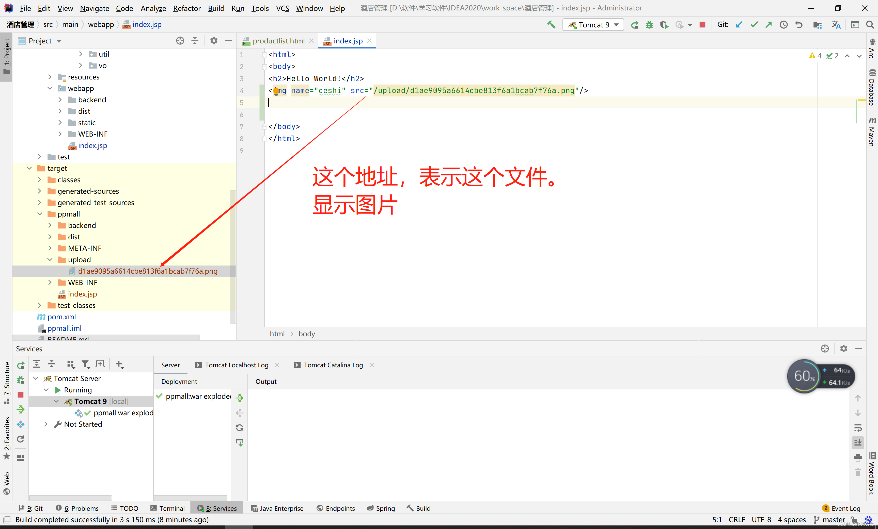Open the Refactor menu
The height and width of the screenshot is (529, 878).
tap(187, 8)
